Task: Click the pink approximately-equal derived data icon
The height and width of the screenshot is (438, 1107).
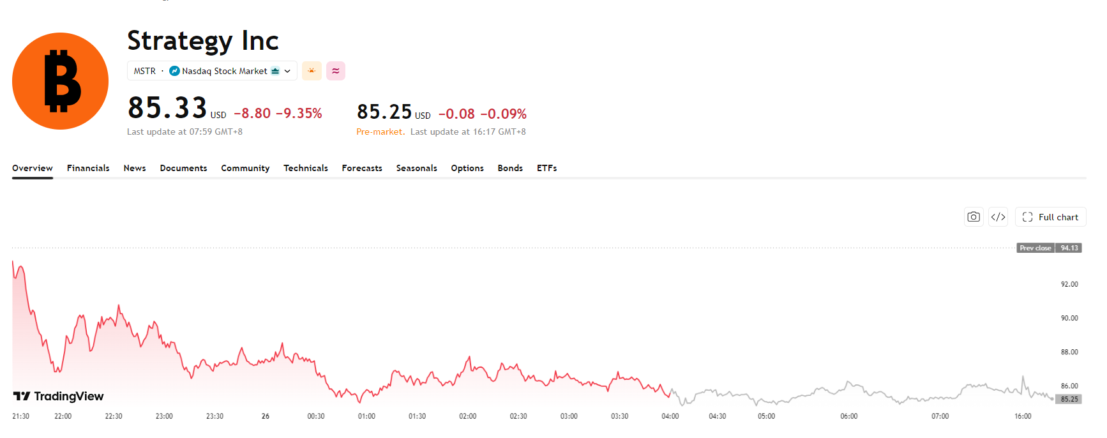Action: coord(336,71)
